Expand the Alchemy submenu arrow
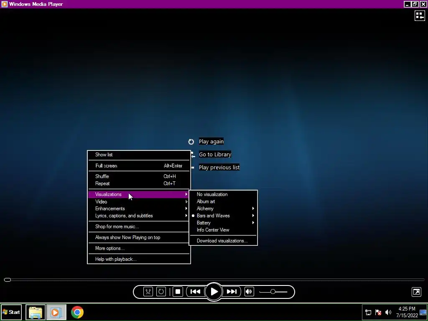 pyautogui.click(x=253, y=209)
